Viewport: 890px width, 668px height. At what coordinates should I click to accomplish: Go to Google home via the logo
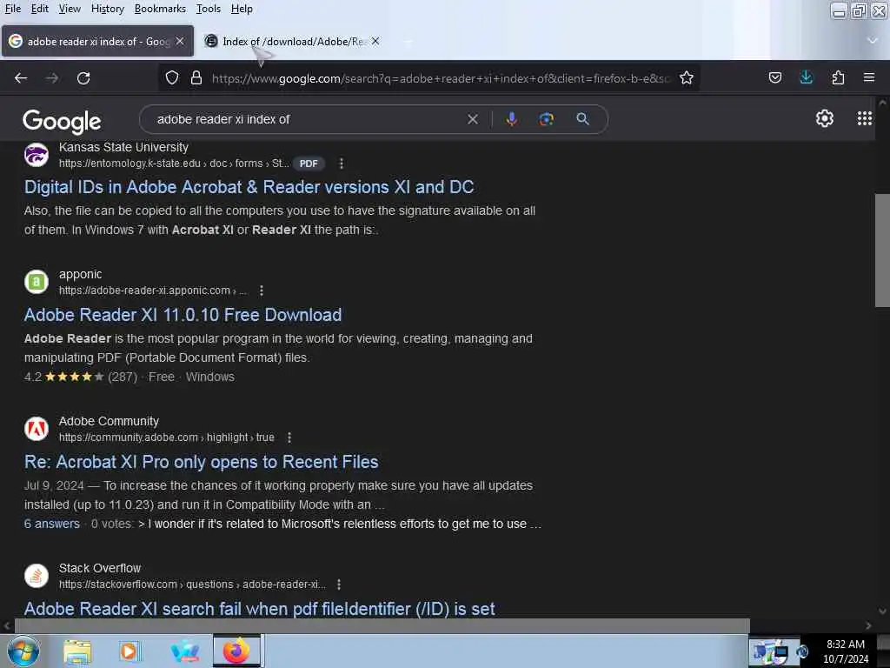pos(62,120)
